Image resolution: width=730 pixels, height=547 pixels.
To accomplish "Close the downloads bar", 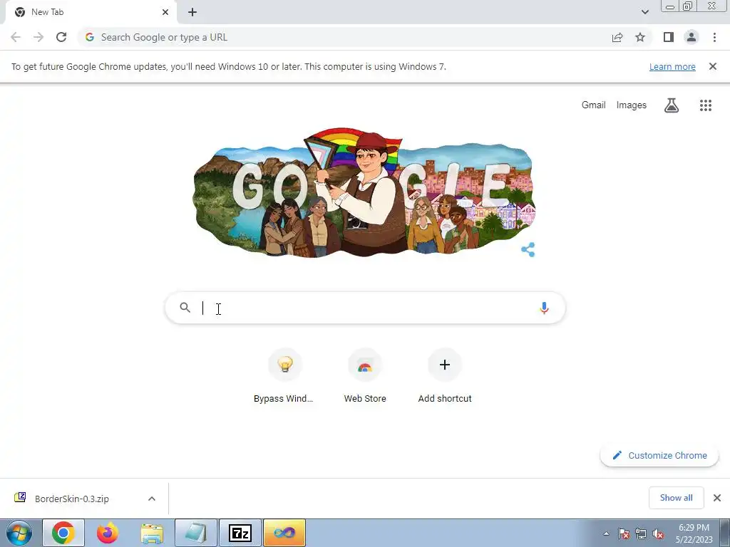I will [717, 498].
